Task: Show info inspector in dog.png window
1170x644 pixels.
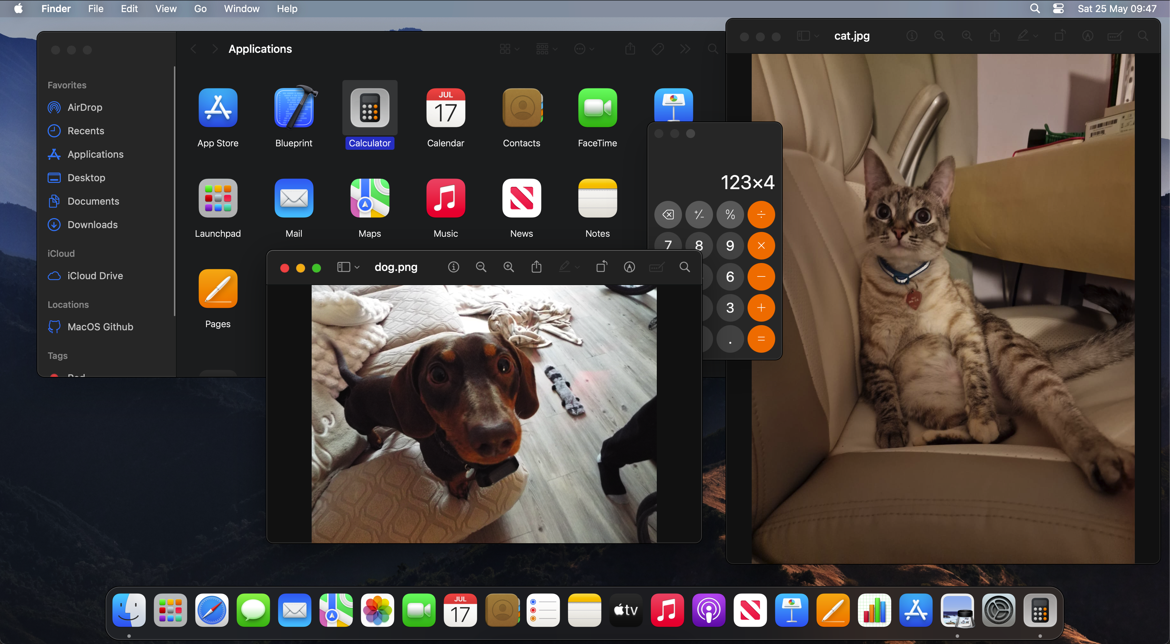Action: click(453, 267)
